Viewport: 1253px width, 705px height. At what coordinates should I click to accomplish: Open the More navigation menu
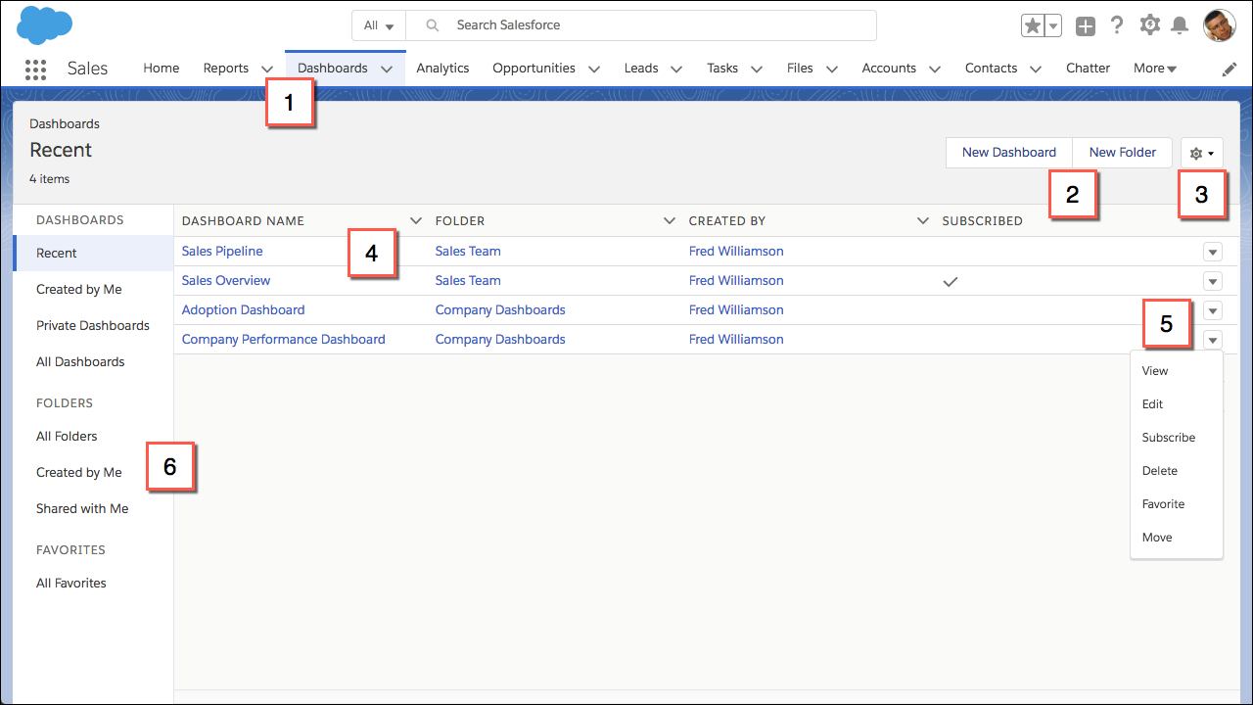1155,69
